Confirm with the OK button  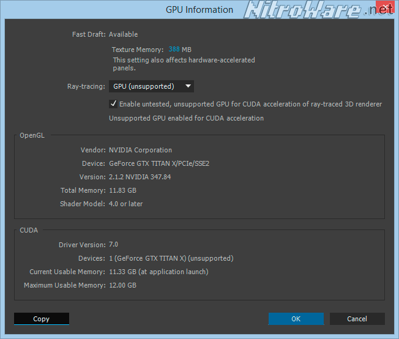tap(296, 319)
